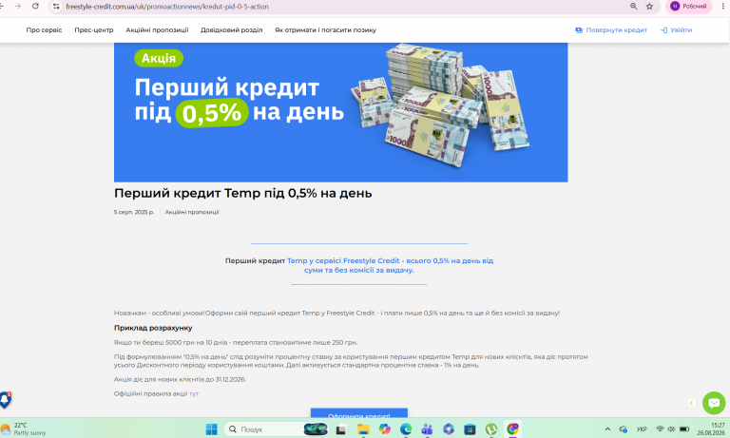The height and width of the screenshot is (438, 730).
Task: Click the taskbar Пошук search box
Action: [276, 429]
